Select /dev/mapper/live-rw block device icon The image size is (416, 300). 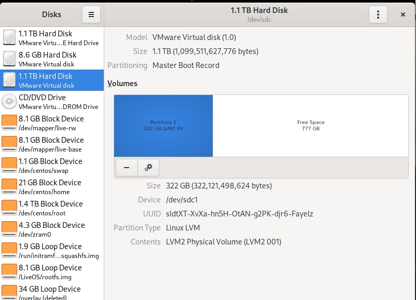click(x=9, y=122)
